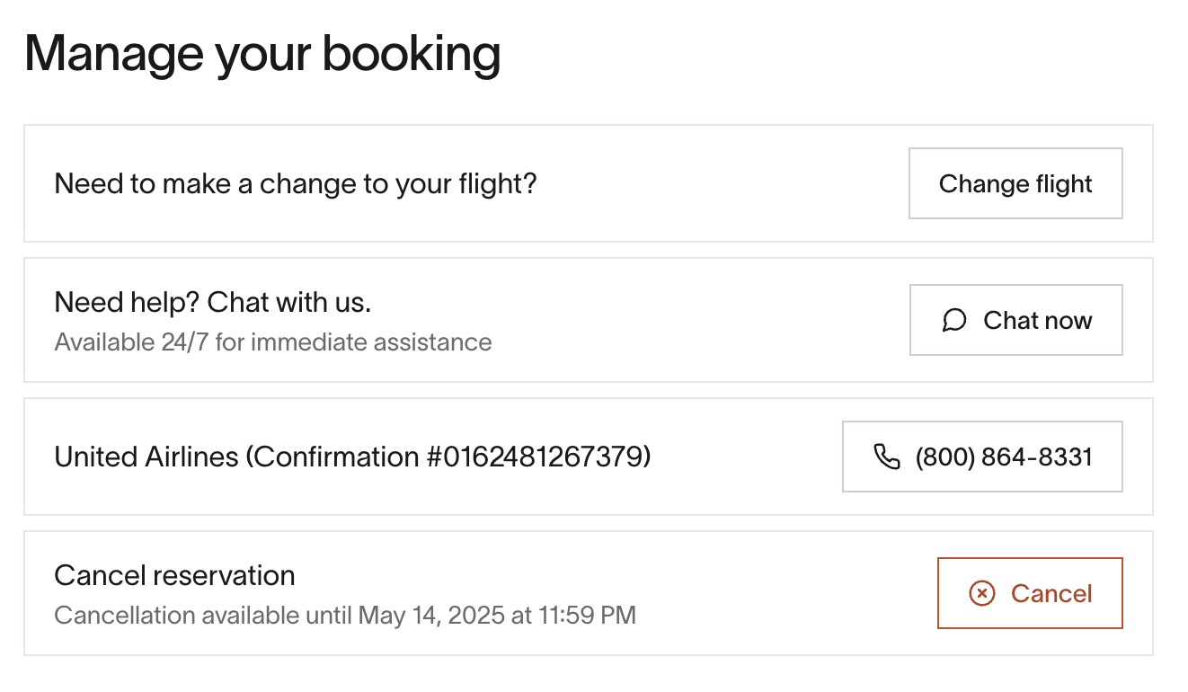Image resolution: width=1188 pixels, height=692 pixels.
Task: Click the 'Available 24/7' subtitle
Action: [272, 342]
